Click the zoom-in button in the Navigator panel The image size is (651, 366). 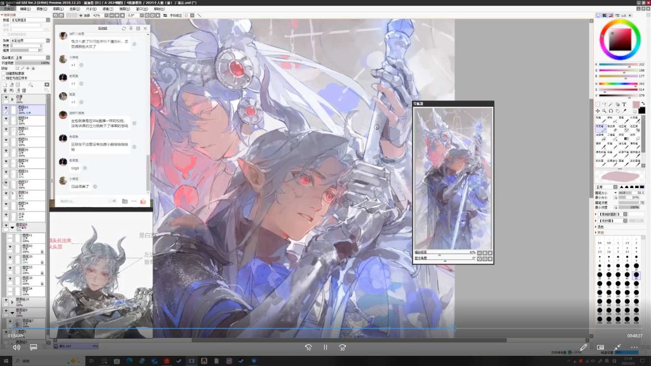(485, 252)
